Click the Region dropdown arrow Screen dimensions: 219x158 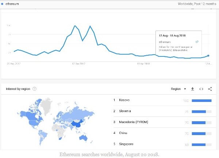[185, 89]
